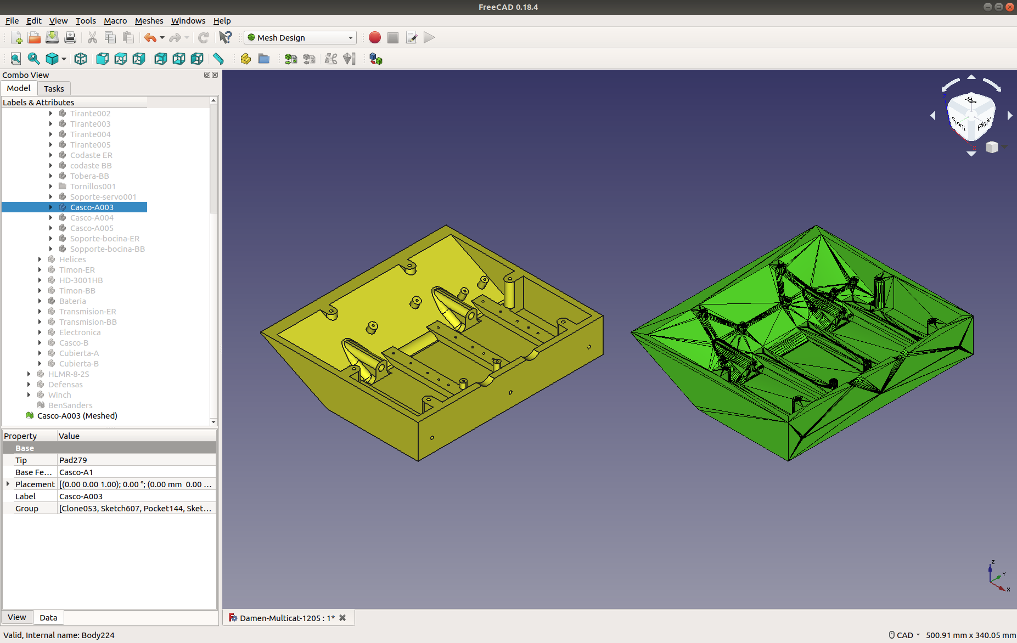Set the Left view
The width and height of the screenshot is (1017, 643).
(197, 59)
